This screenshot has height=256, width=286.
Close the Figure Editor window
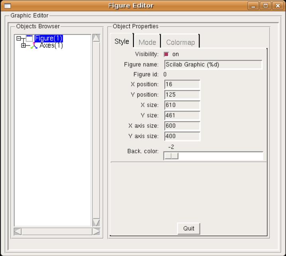278,6
